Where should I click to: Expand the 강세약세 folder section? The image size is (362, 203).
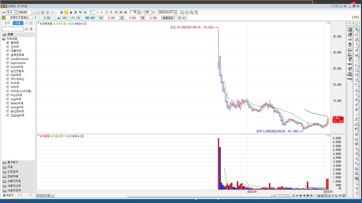pos(18,176)
